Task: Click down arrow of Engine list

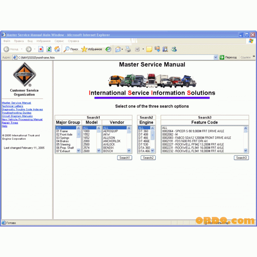Action: (x=152, y=150)
